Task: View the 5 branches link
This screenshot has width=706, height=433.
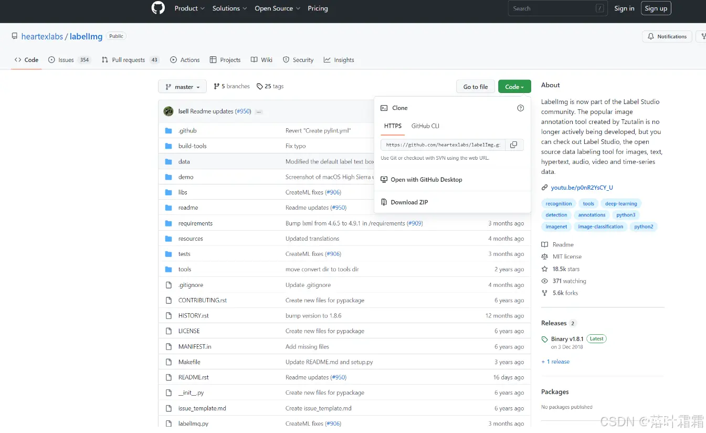Action: coord(231,86)
